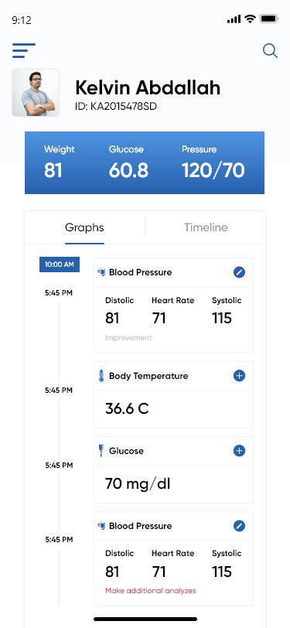Image resolution: width=290 pixels, height=628 pixels.
Task: Tap the search magnifier icon
Action: (x=270, y=51)
